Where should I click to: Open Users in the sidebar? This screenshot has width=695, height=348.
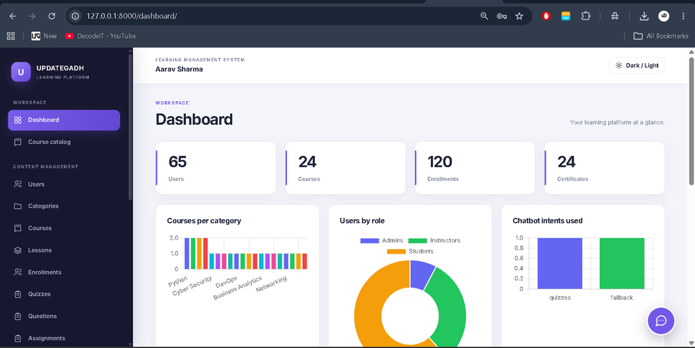coord(64,185)
